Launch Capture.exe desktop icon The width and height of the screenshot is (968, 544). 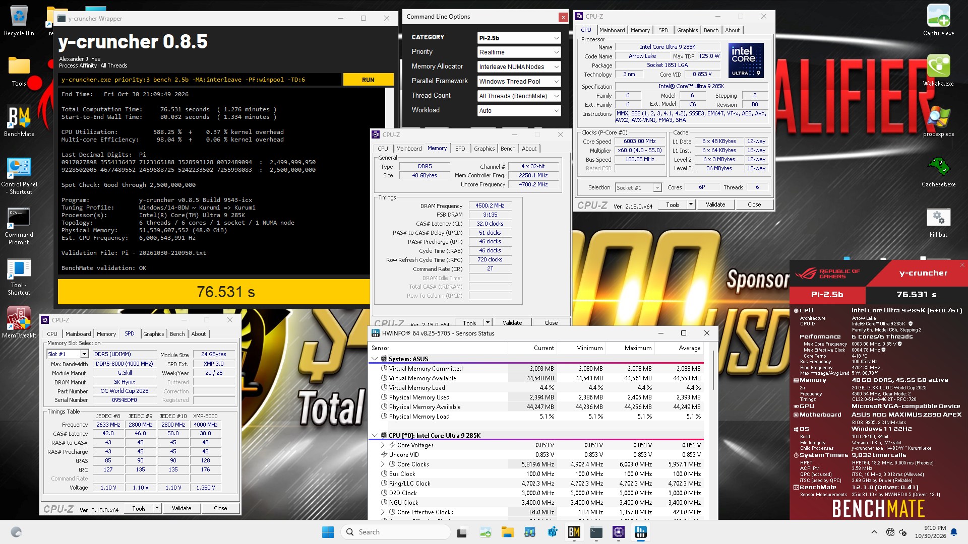pyautogui.click(x=938, y=20)
